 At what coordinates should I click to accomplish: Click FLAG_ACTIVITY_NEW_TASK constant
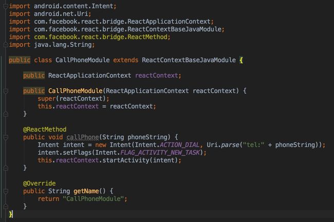click(x=160, y=153)
